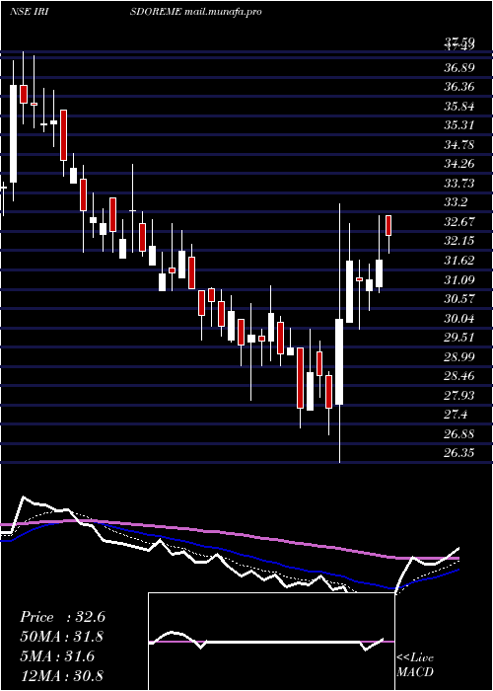Screen dimensions: 493x691
Task: Click the 33.2 price level label
Action: tap(456, 202)
